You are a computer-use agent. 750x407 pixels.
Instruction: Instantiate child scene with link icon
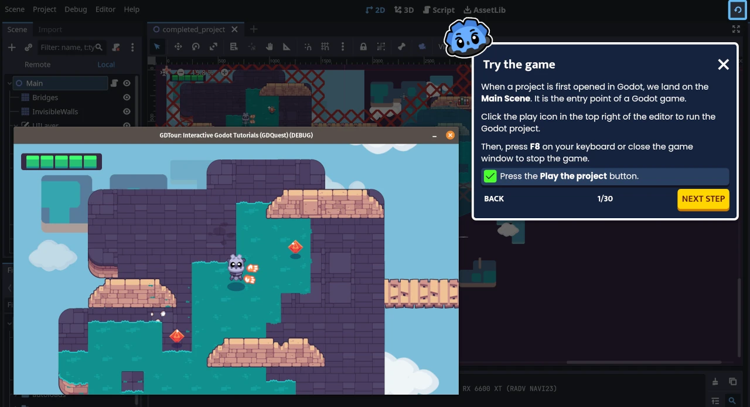pyautogui.click(x=28, y=48)
